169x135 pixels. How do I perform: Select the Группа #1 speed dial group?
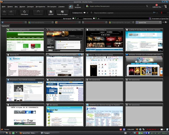(x=5, y=25)
